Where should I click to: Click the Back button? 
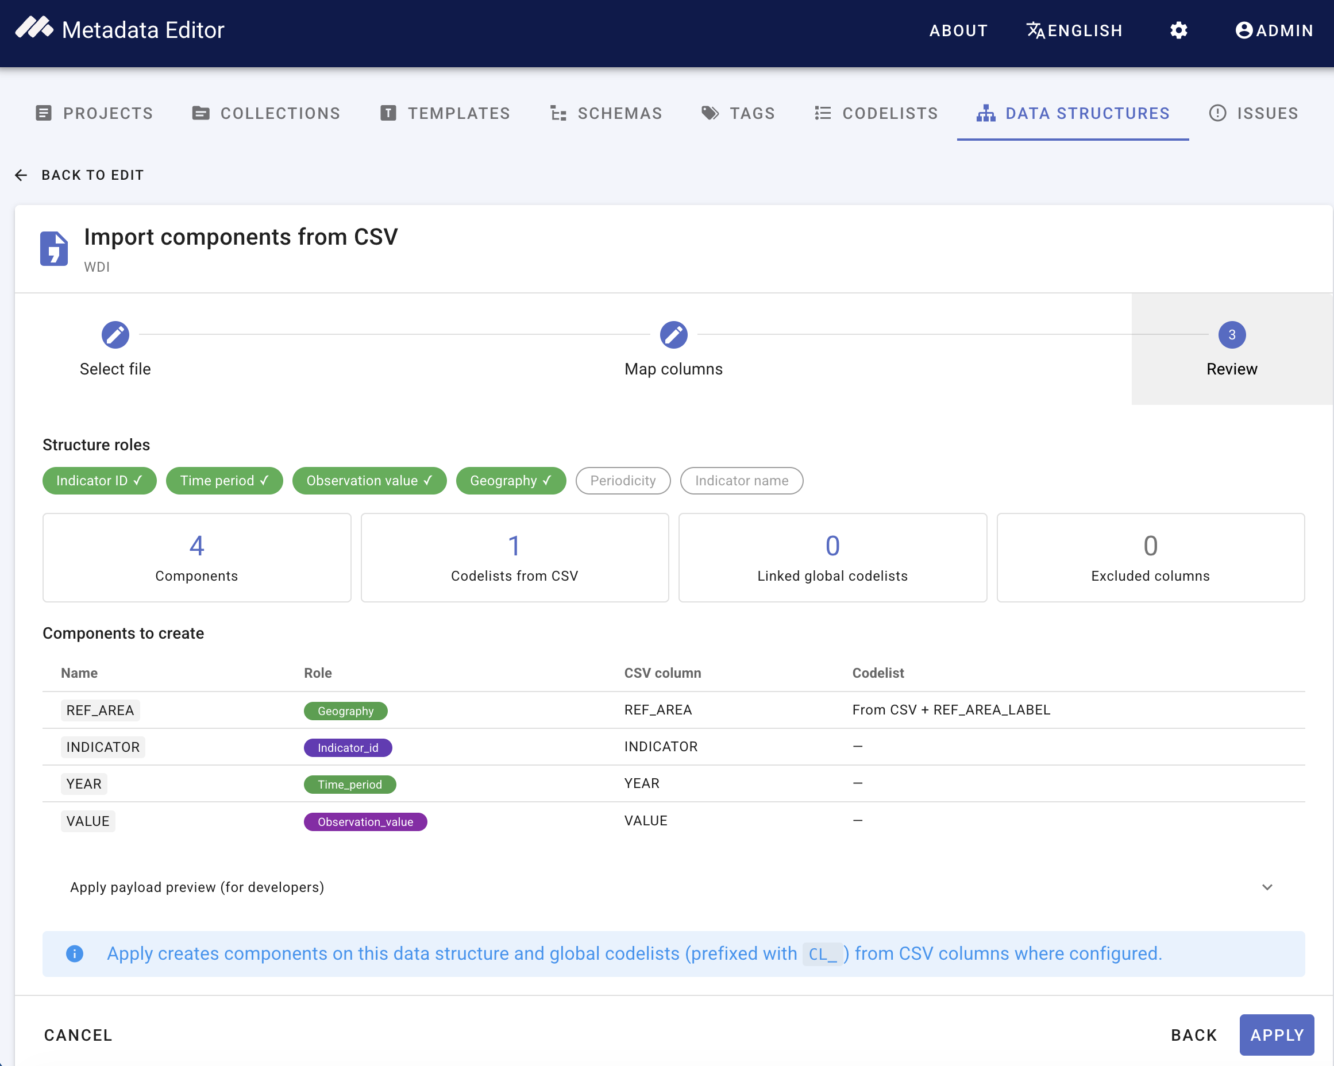(x=1194, y=1035)
